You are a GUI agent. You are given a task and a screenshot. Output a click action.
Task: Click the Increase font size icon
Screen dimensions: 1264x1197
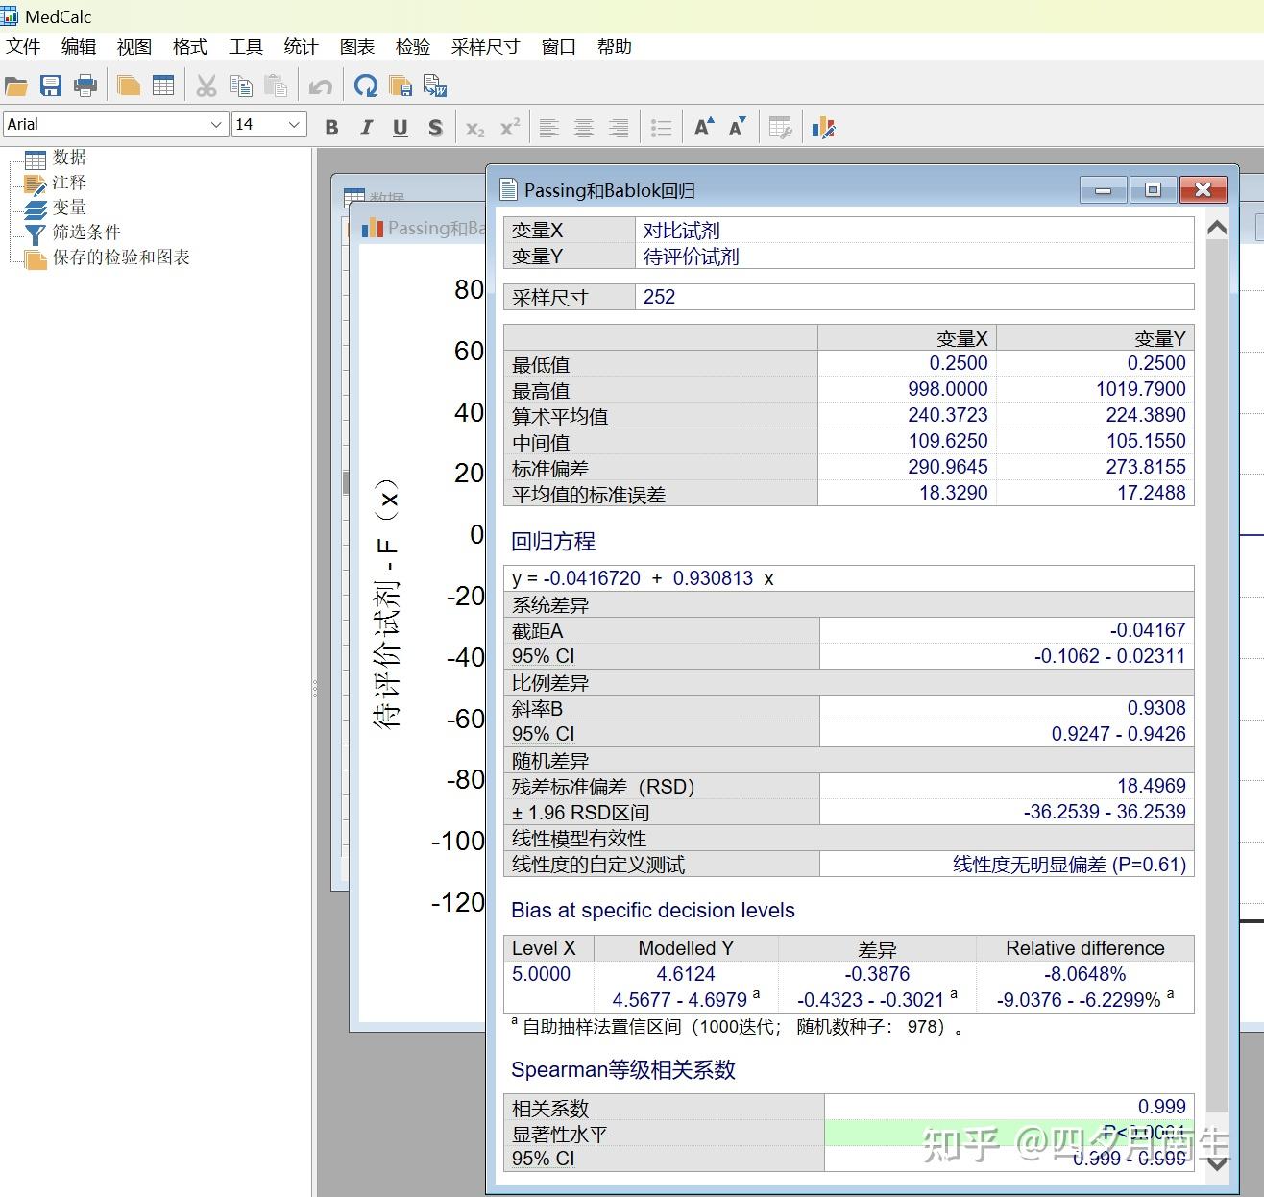[703, 127]
